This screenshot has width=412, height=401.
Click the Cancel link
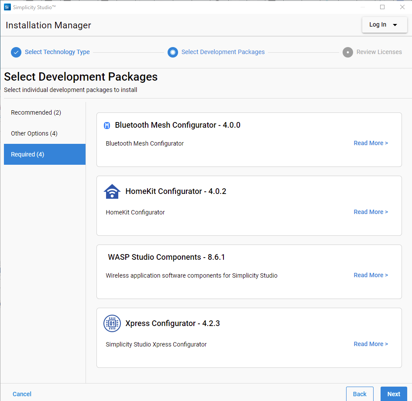tap(22, 394)
